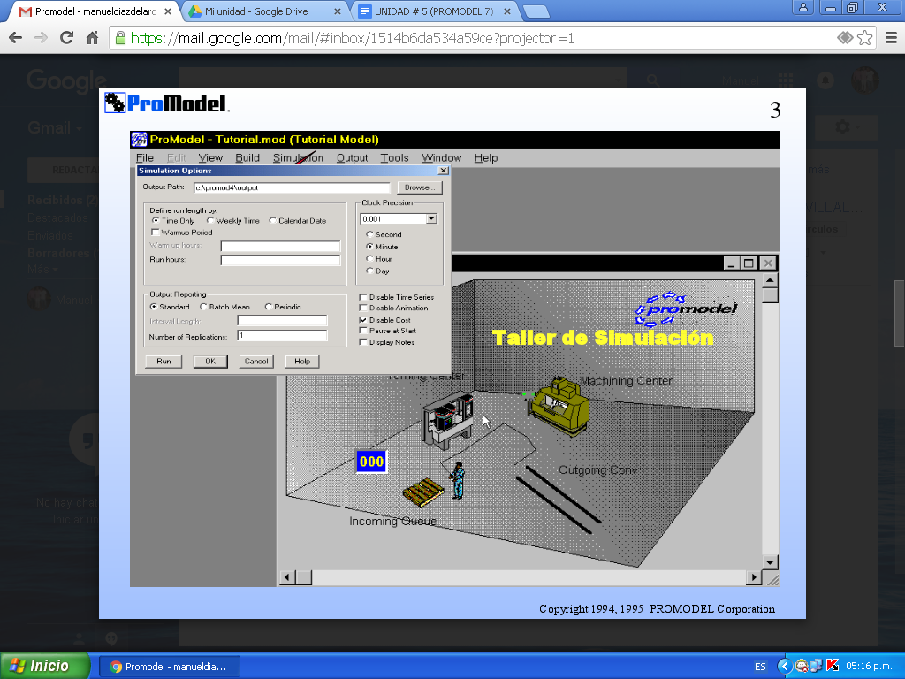Open the File menu in ProModel

click(144, 157)
